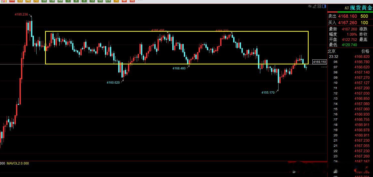Image resolution: width=373 pixels, height=177 pixels.
Task: Select trade price 4167.140
Action: click(x=362, y=72)
